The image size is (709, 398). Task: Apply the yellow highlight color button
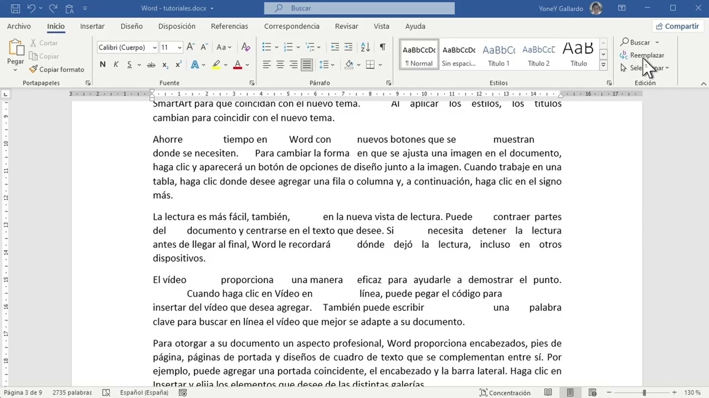(217, 65)
